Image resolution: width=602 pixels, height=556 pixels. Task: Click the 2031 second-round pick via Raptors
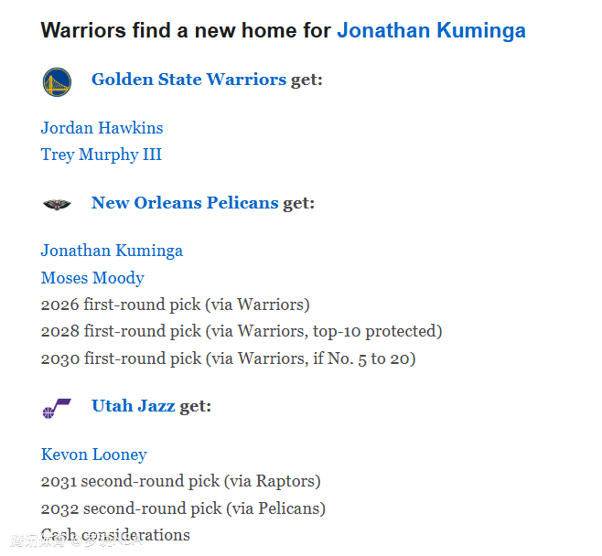point(180,481)
